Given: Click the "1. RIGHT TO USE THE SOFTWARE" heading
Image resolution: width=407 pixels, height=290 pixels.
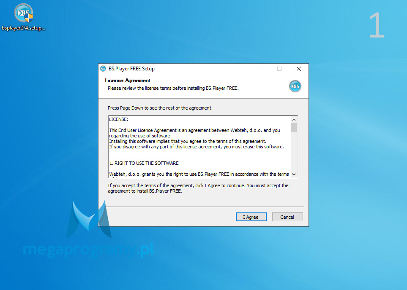Looking at the screenshot, I should 144,163.
